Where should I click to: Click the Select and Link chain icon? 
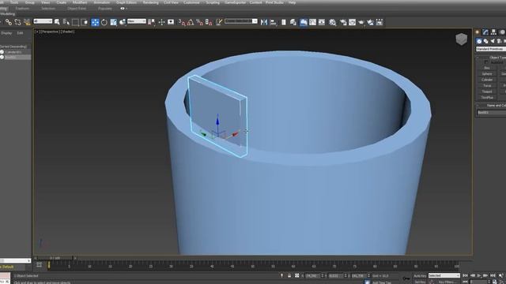coord(9,22)
